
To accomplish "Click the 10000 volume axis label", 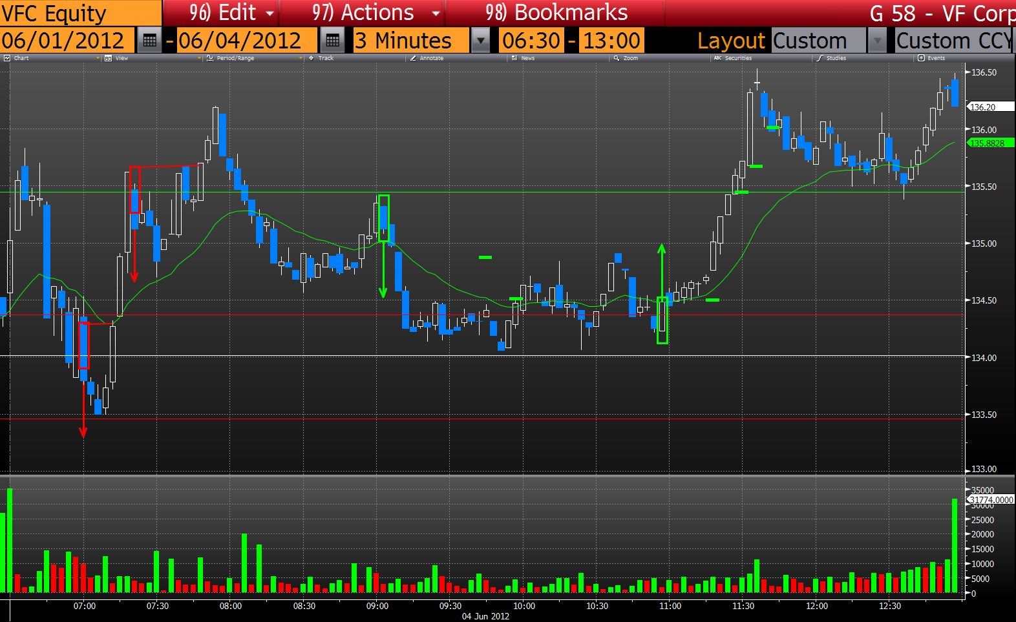I will click(982, 564).
